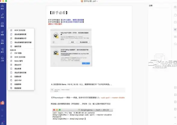The image size is (177, 125).
Task: Click the 取消 button in Day One dialog image
Action: 73,42
